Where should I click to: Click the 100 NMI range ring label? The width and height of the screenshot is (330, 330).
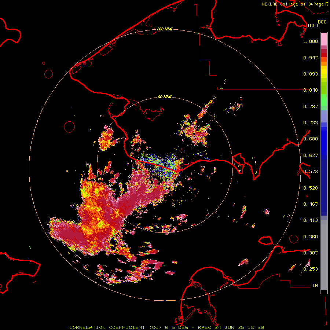click(165, 29)
